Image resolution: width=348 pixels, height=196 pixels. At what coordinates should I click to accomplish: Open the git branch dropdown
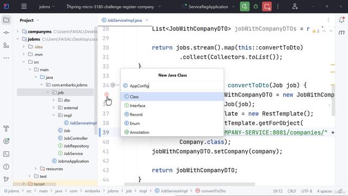point(114,7)
